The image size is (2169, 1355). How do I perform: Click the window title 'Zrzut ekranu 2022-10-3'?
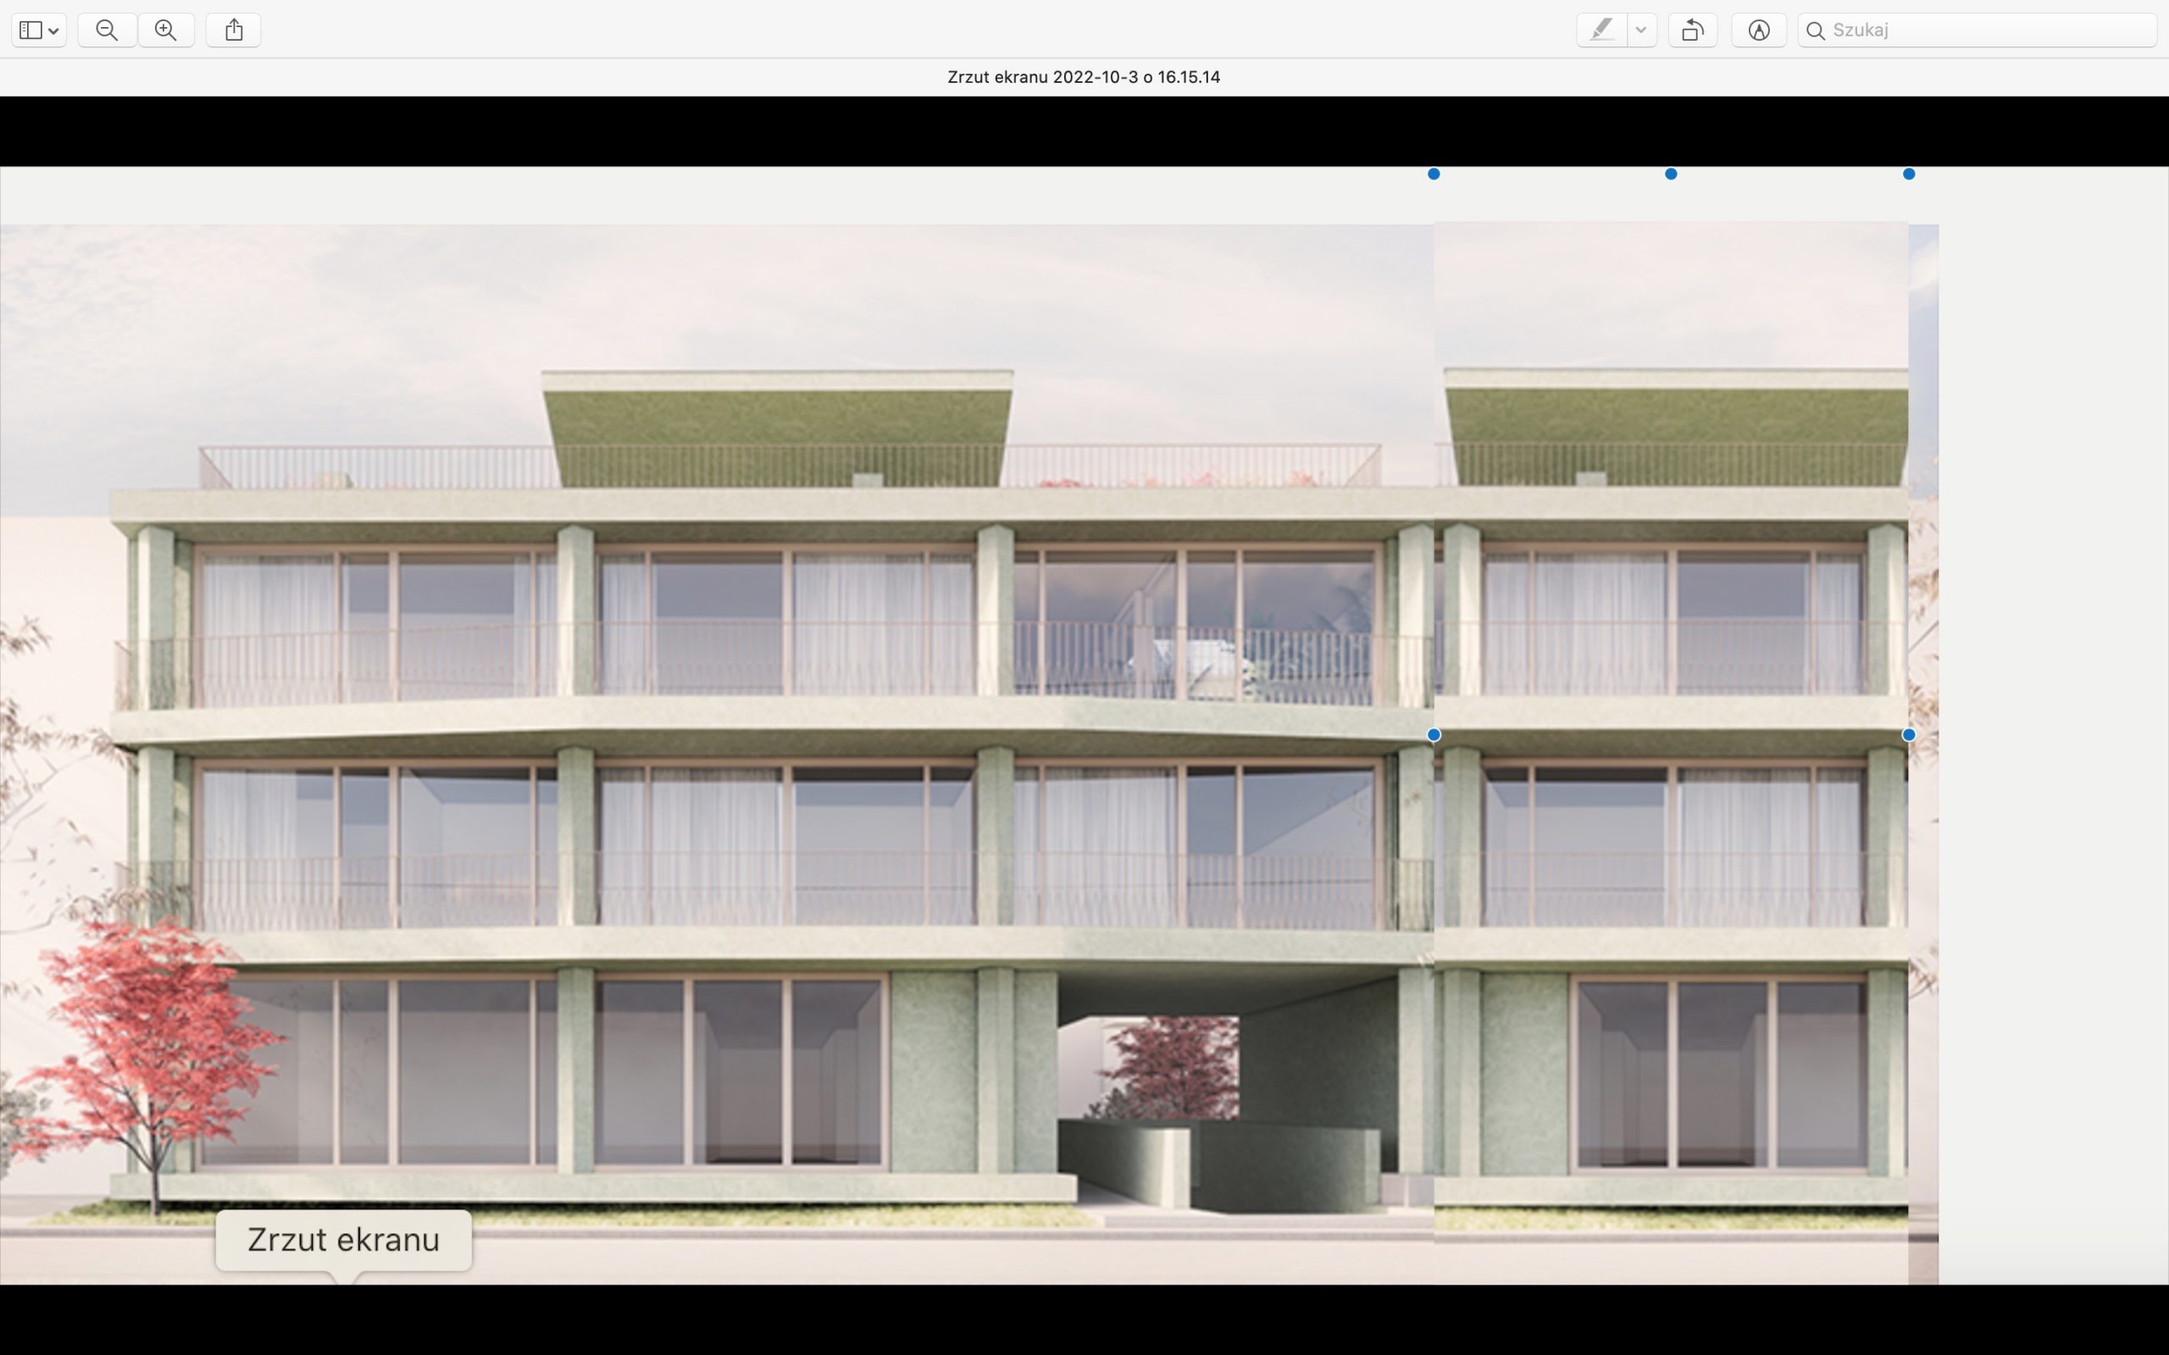[1083, 77]
